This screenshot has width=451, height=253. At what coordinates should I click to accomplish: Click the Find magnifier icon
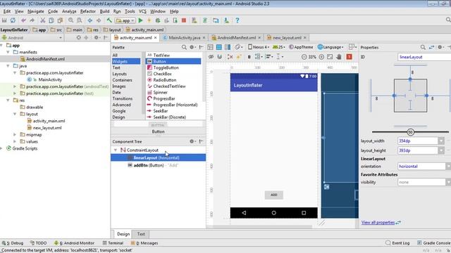[x=70, y=20]
